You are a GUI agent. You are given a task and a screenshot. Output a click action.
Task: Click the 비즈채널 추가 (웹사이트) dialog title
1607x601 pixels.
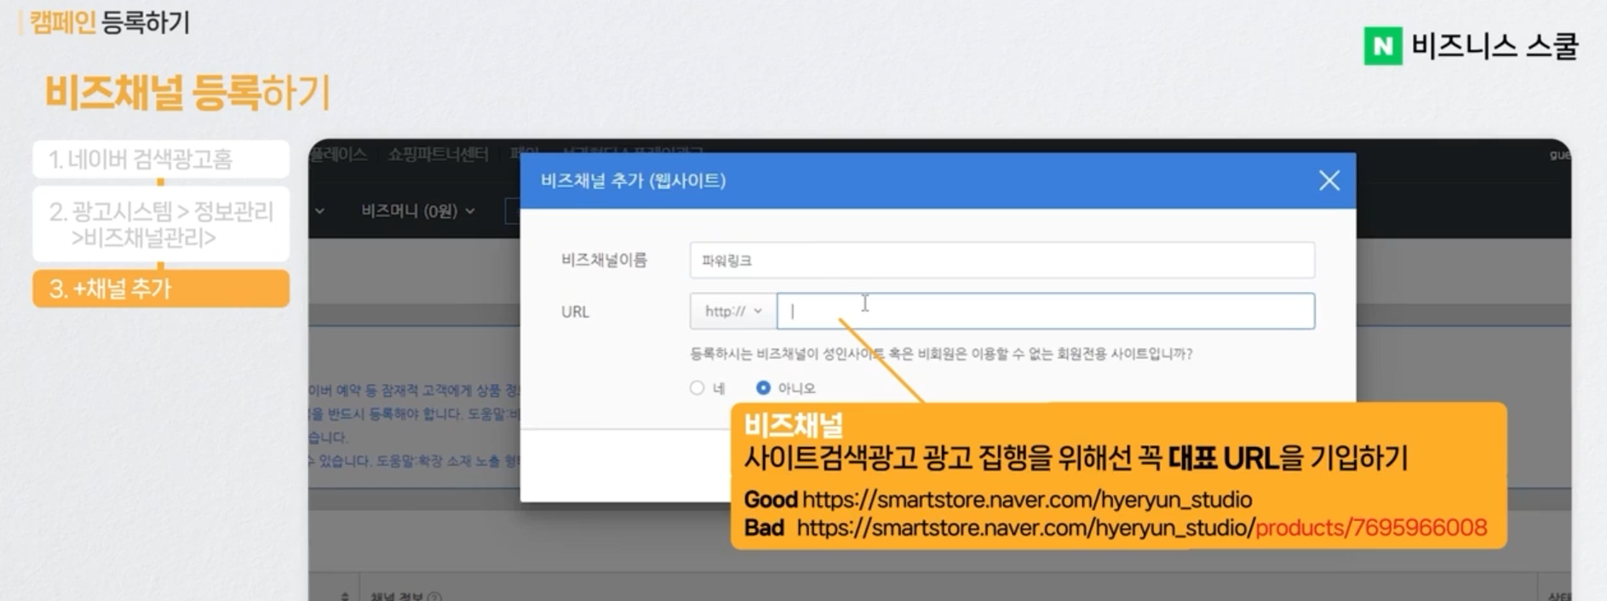click(x=634, y=180)
